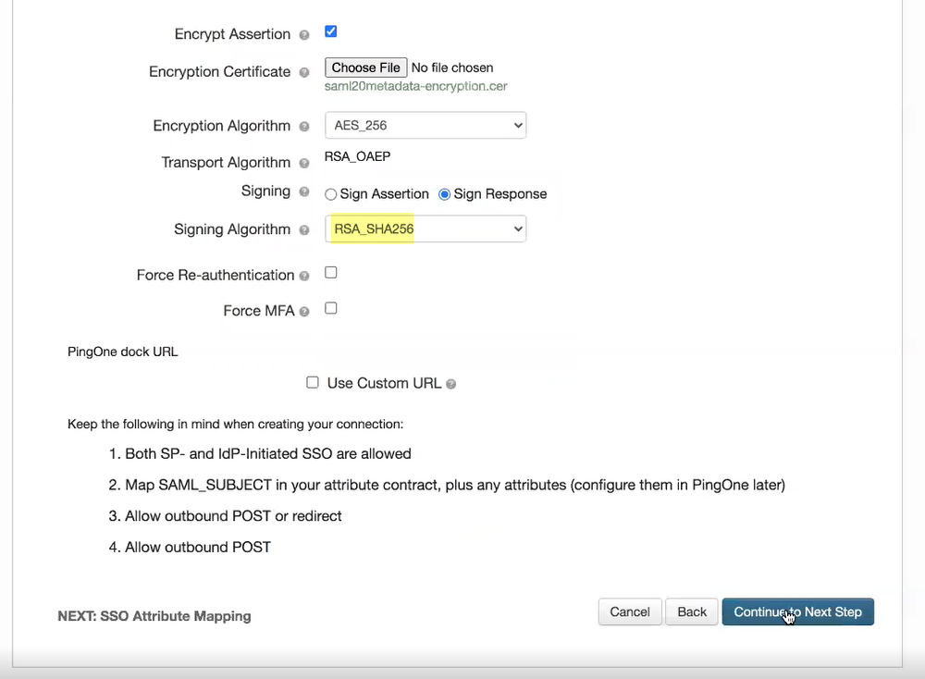Click help icon beside Signing label
This screenshot has height=679, width=925.
tap(304, 192)
